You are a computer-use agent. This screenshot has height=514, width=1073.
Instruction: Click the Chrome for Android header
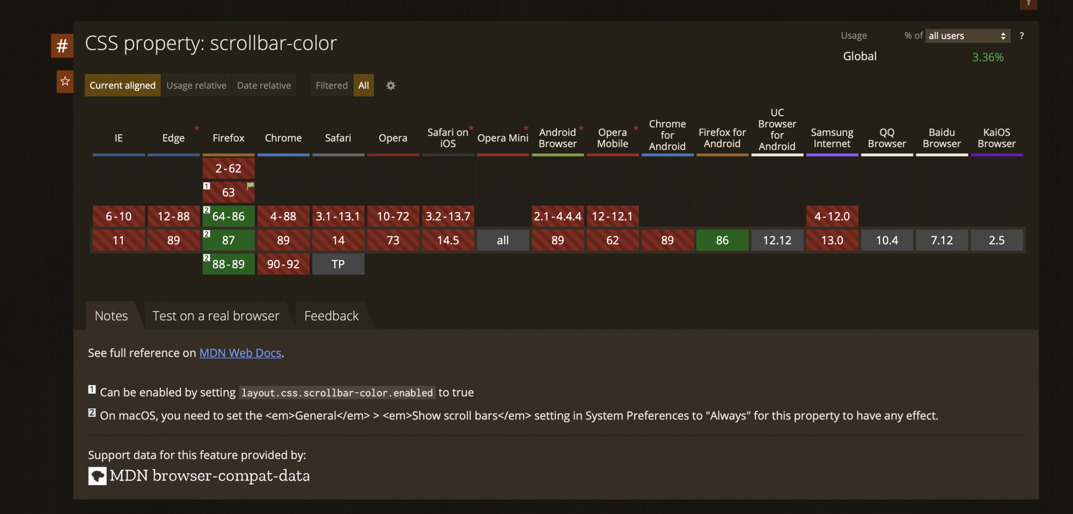point(667,135)
